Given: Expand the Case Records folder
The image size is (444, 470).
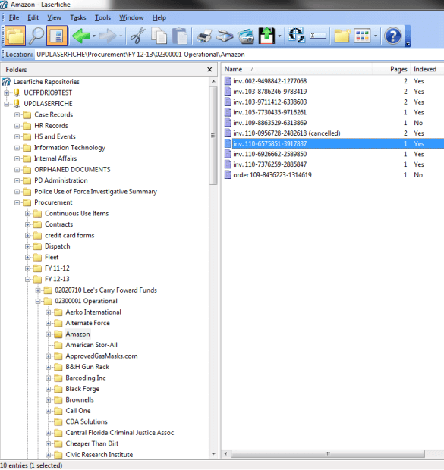Looking at the screenshot, I should [x=17, y=114].
